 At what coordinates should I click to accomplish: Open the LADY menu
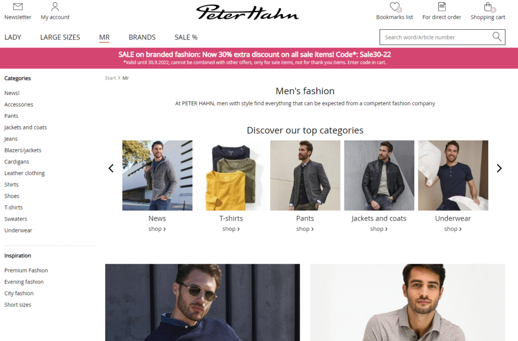[x=13, y=37]
